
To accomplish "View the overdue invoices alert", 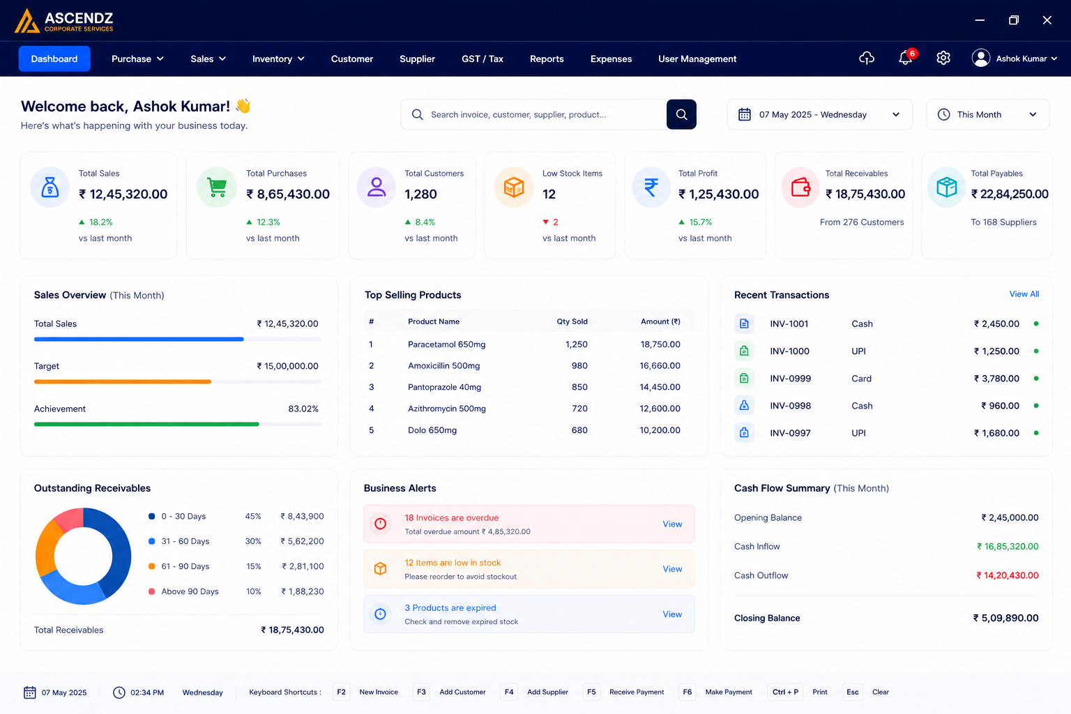I will point(672,524).
